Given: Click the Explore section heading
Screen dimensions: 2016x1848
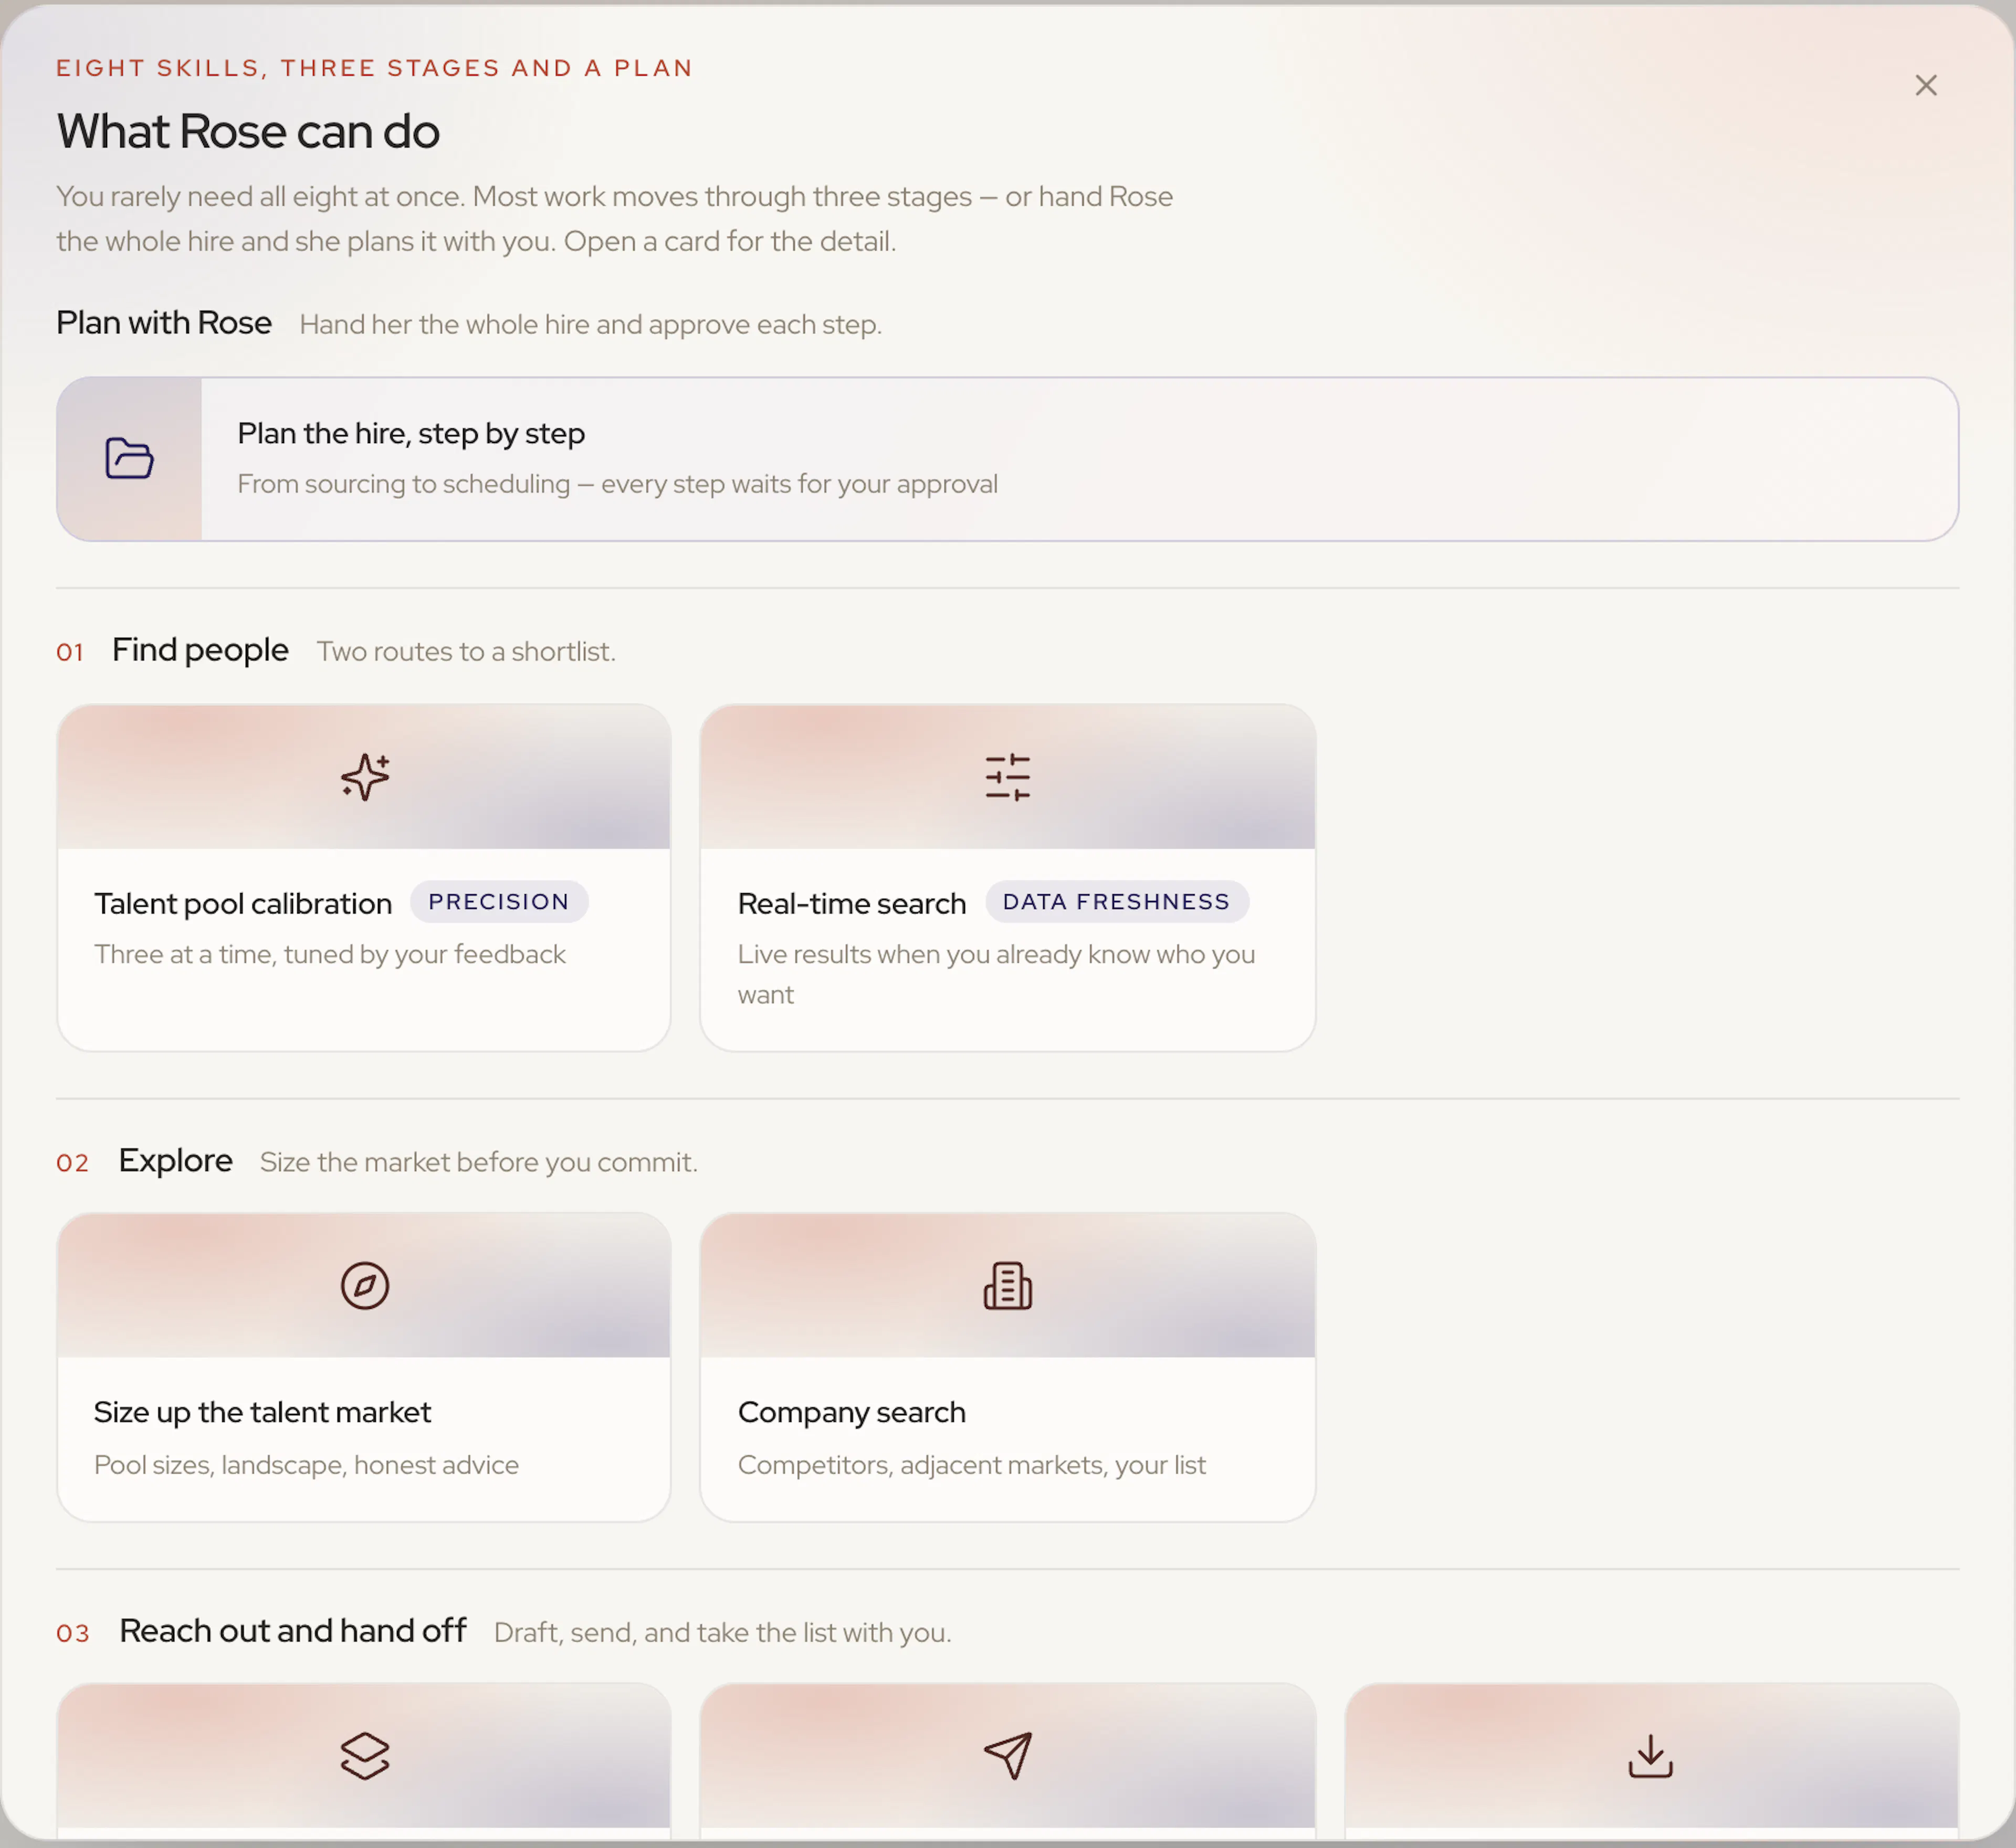Looking at the screenshot, I should click(x=175, y=1161).
